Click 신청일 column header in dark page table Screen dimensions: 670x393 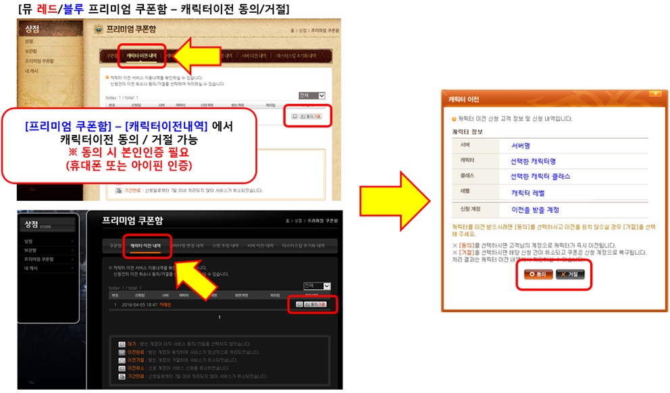click(140, 295)
